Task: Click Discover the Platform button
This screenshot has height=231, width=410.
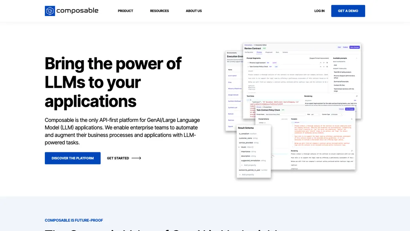Action: (x=73, y=158)
